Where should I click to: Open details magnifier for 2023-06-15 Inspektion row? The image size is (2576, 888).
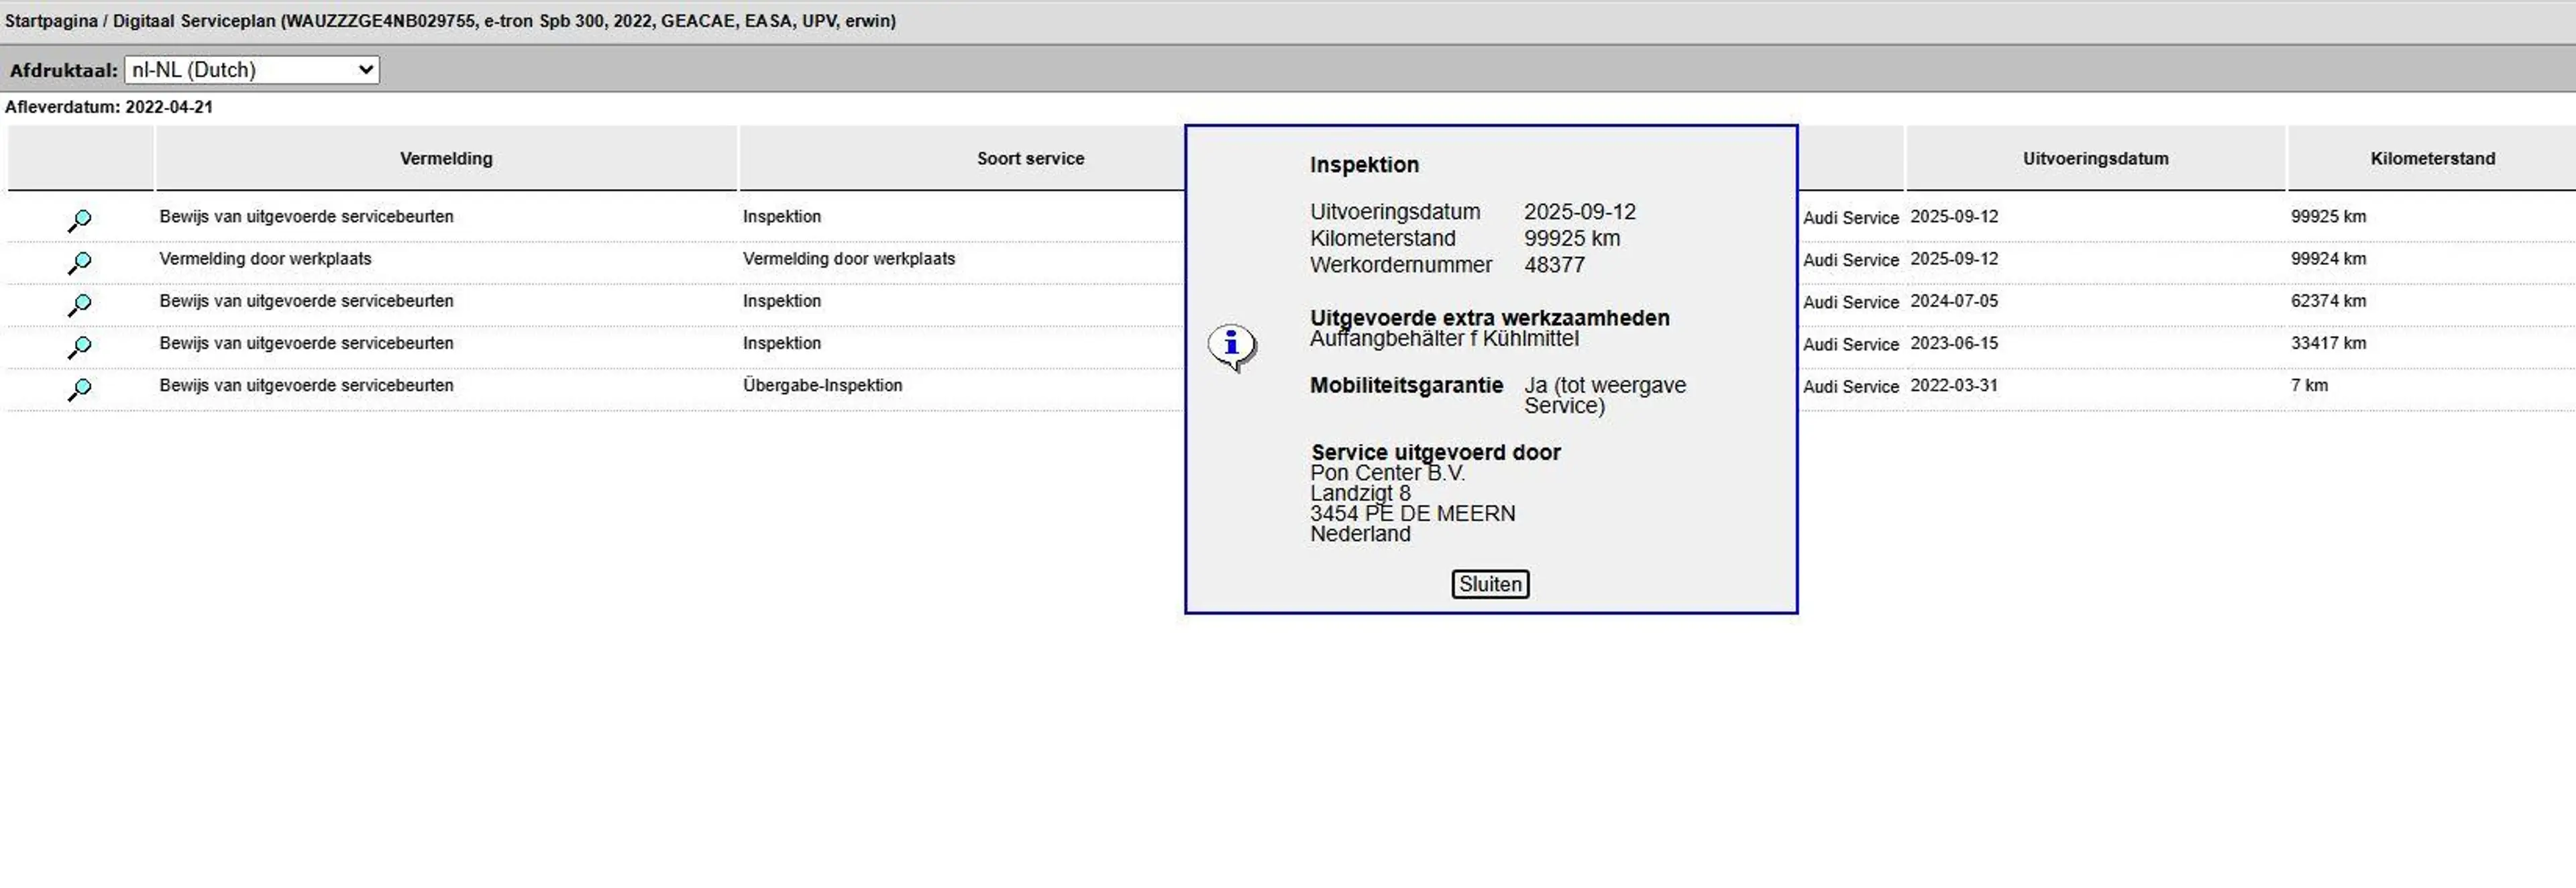click(80, 346)
